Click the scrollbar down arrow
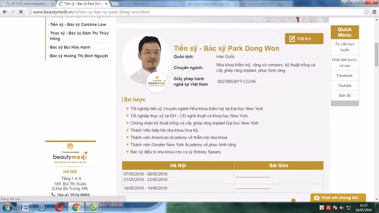The image size is (379, 213). point(377,199)
